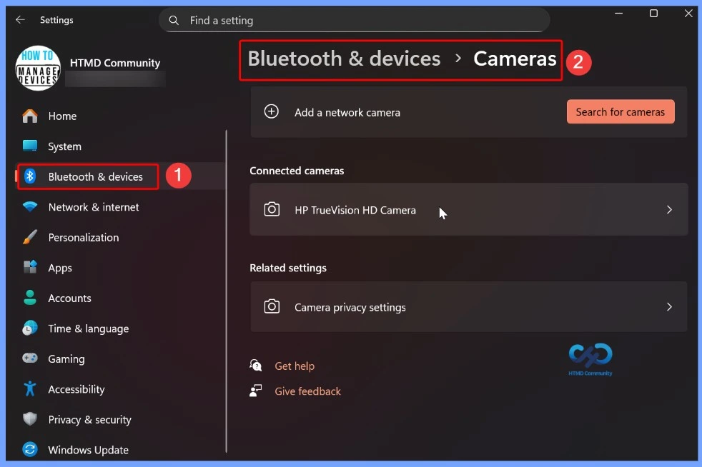Select the Windows Update sync icon

pos(30,450)
